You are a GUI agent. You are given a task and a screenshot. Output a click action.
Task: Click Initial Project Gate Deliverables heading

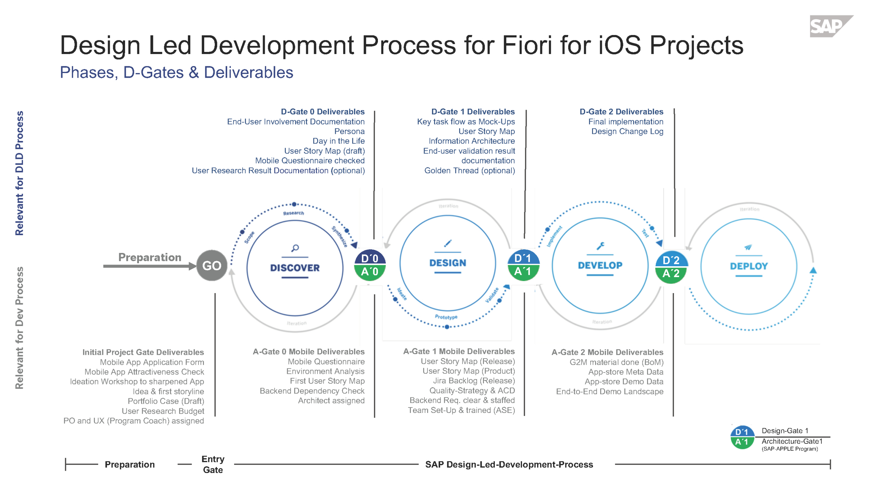point(143,352)
